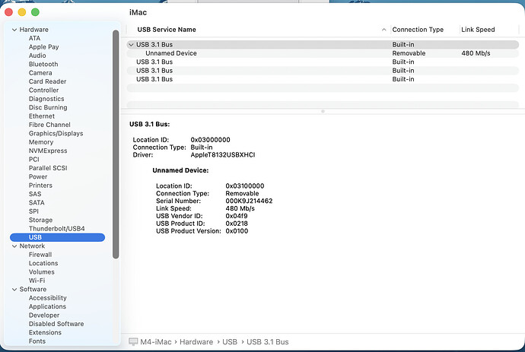The height and width of the screenshot is (352, 525).
Task: Collapse the Network section chevron
Action: (x=14, y=246)
